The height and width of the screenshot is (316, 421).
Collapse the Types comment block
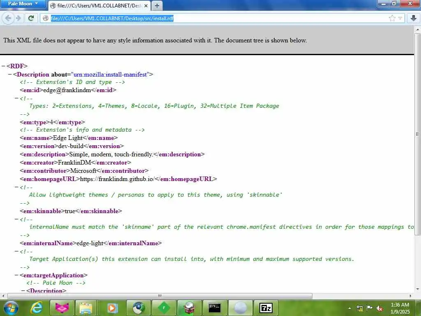pyautogui.click(x=16, y=98)
